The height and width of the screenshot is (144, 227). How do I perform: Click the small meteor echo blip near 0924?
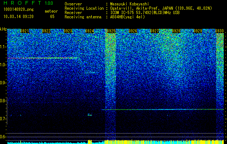pyautogui.click(x=90, y=115)
